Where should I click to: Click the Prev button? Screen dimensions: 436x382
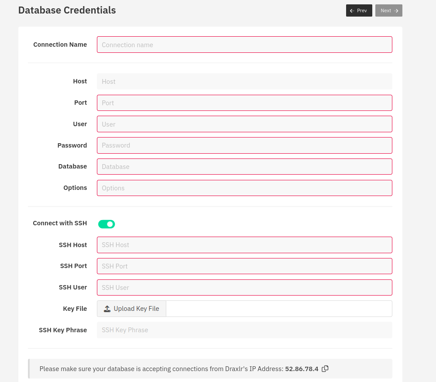click(x=359, y=10)
